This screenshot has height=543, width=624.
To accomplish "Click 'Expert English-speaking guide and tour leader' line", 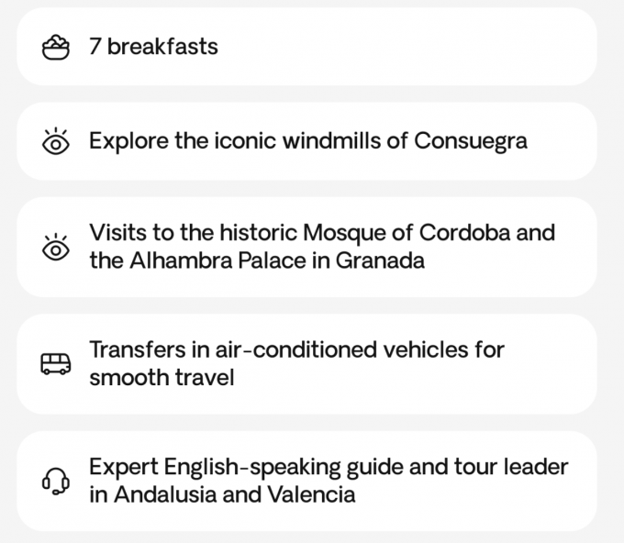I will (329, 467).
